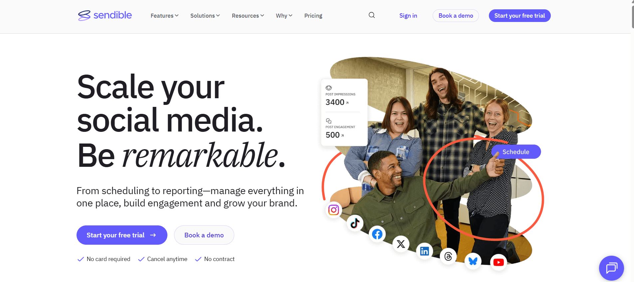Expand the Features dropdown menu
Screen dimensions: 634x282
coord(164,16)
